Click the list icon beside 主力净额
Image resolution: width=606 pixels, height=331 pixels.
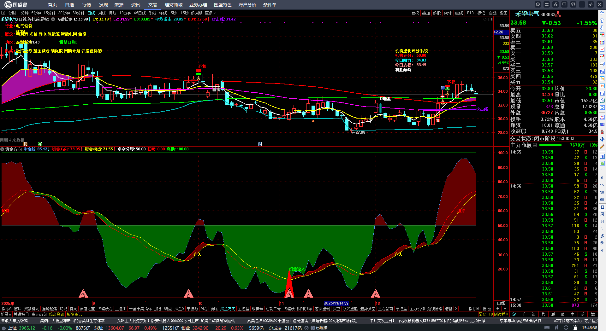[x=535, y=145]
